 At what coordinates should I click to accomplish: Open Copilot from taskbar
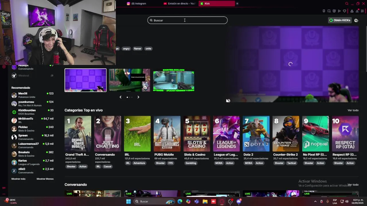(x=188, y=201)
